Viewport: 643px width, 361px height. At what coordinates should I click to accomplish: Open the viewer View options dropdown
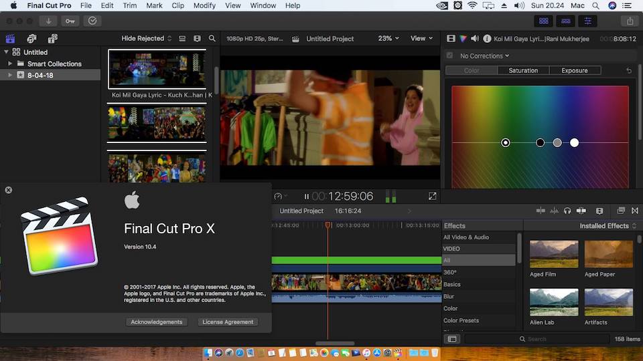pos(421,39)
